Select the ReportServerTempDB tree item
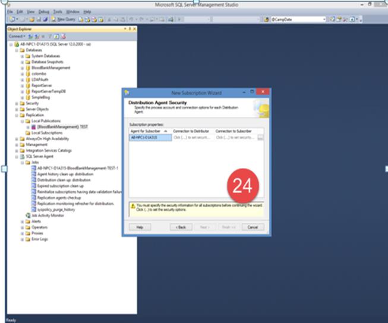The height and width of the screenshot is (323, 388). (49, 91)
